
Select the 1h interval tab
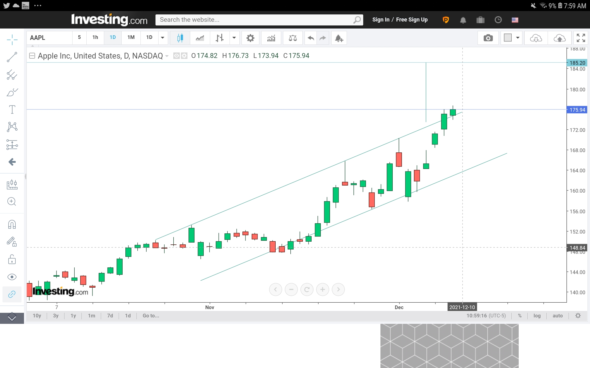(95, 37)
